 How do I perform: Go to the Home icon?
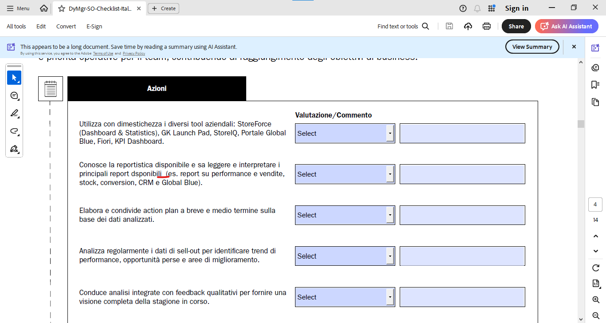point(43,8)
